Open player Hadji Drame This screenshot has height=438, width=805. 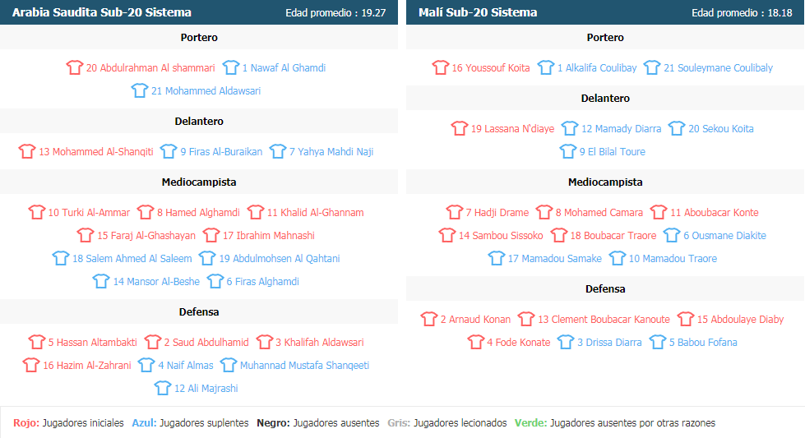coord(497,212)
